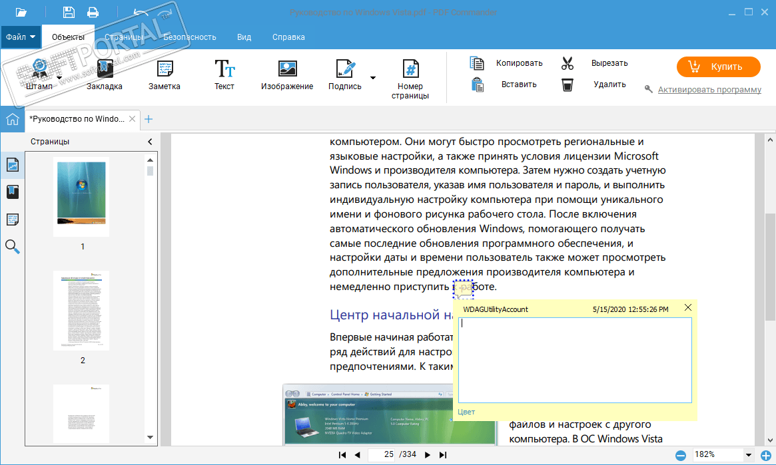The width and height of the screenshot is (776, 465).
Task: Go to the home screen tab
Action: [x=13, y=119]
